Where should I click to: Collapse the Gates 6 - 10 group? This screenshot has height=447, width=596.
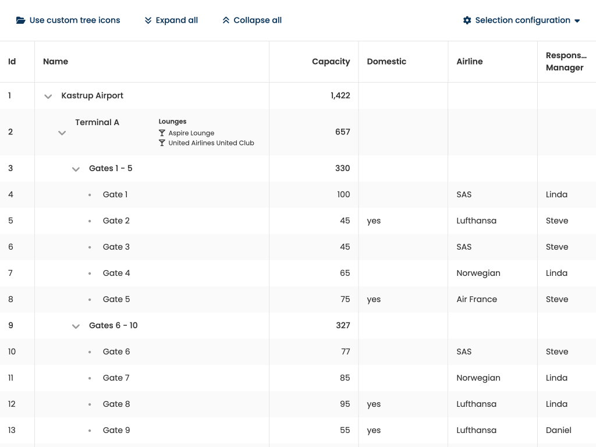pyautogui.click(x=76, y=327)
